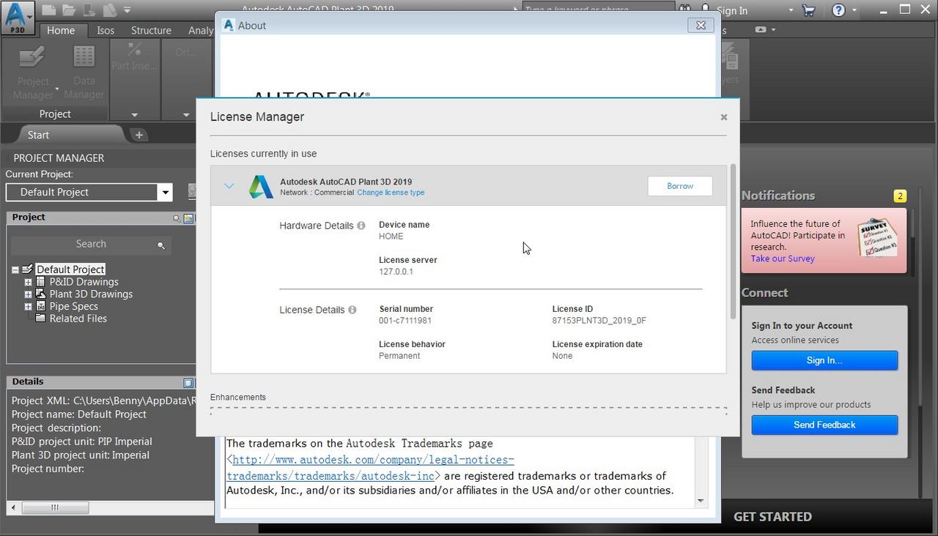938x536 pixels.
Task: Close the License Manager dialog
Action: click(724, 117)
